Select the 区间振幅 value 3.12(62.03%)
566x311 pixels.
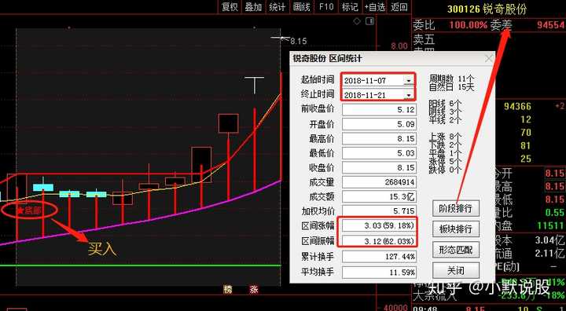(x=379, y=240)
